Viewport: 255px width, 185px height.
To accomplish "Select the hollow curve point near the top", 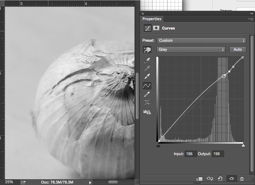I will pyautogui.click(x=233, y=67).
